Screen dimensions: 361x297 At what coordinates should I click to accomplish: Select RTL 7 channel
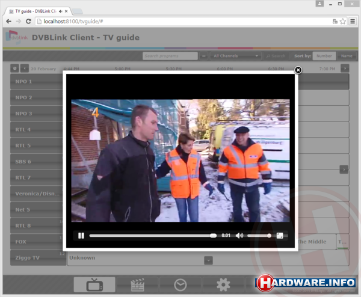point(36,177)
